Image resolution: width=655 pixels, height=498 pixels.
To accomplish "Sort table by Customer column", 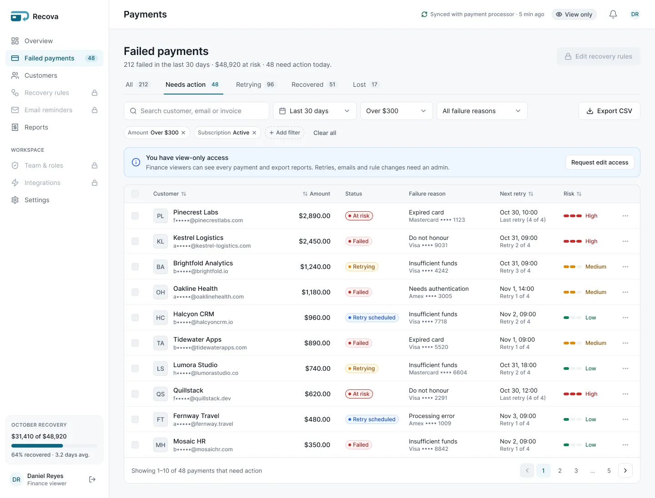I will click(x=170, y=194).
